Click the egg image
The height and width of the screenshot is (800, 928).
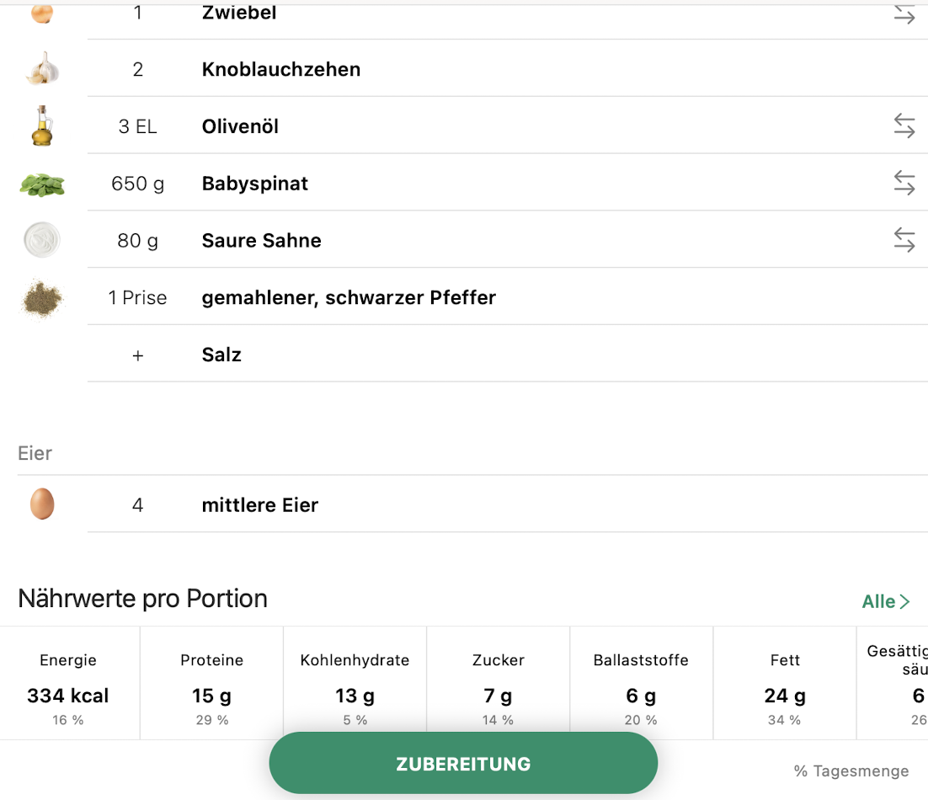click(x=42, y=504)
